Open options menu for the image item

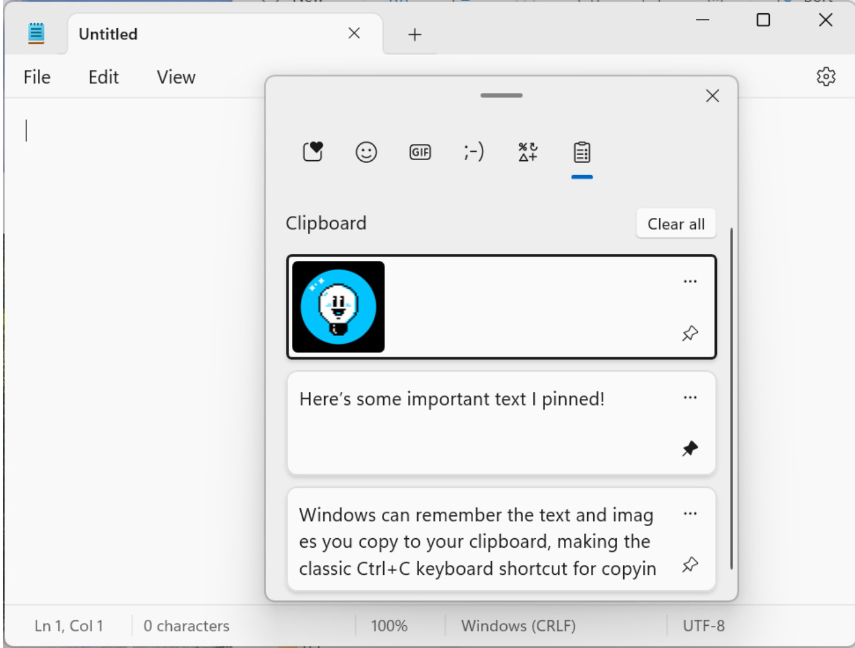click(x=690, y=281)
